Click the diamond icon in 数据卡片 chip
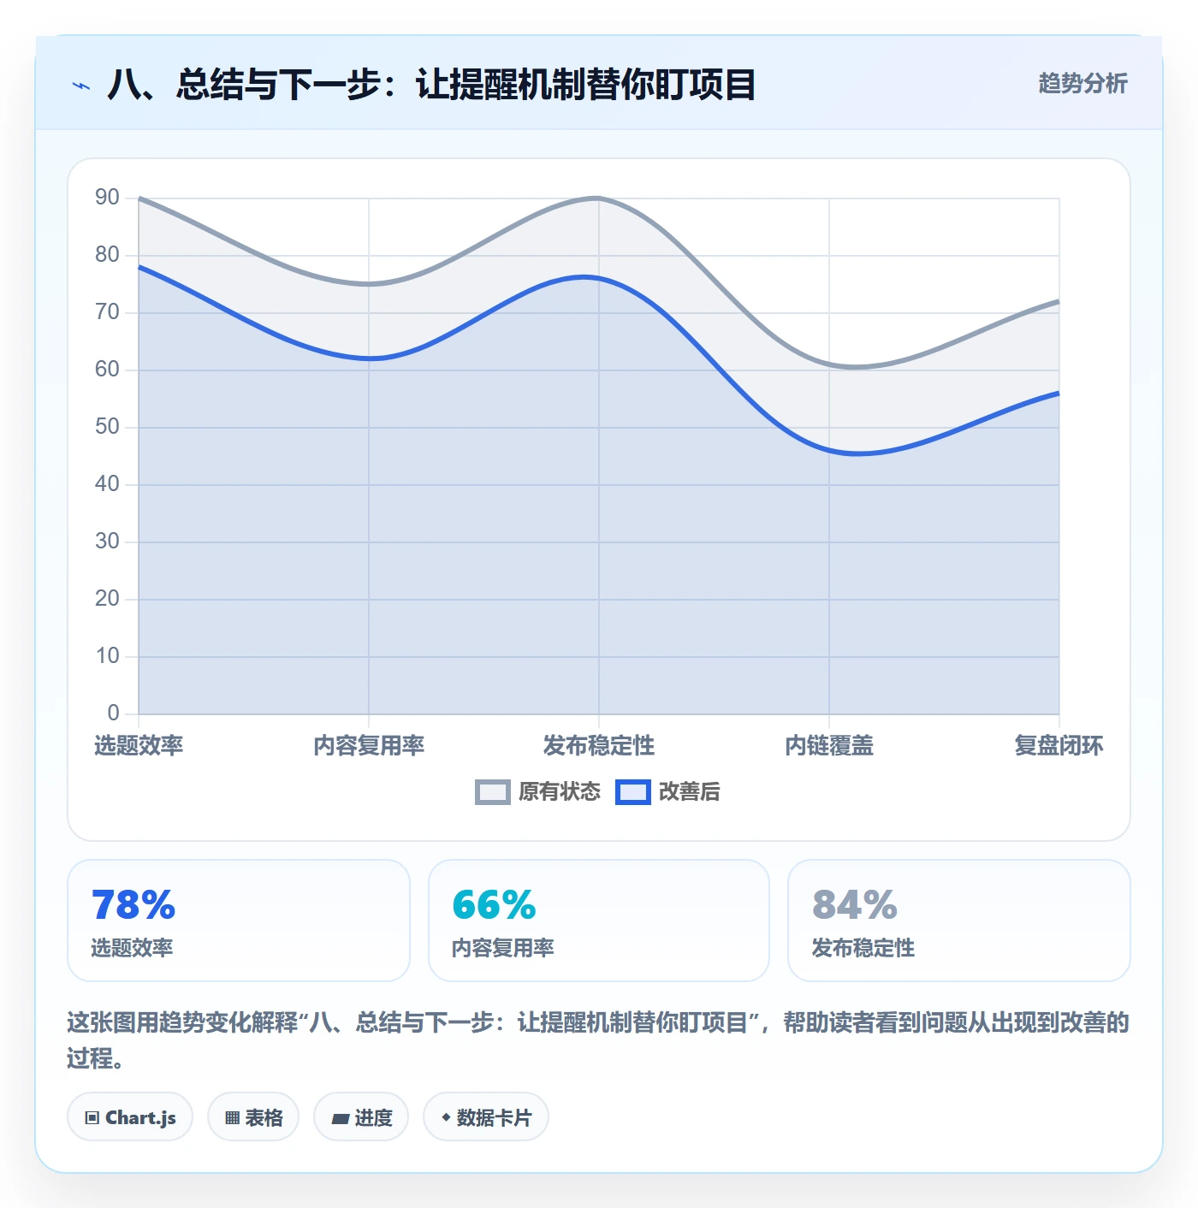The image size is (1198, 1208). 446,1117
